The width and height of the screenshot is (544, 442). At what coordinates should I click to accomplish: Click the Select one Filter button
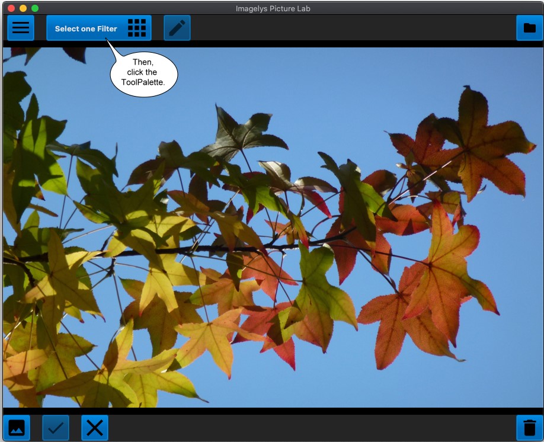click(x=99, y=28)
